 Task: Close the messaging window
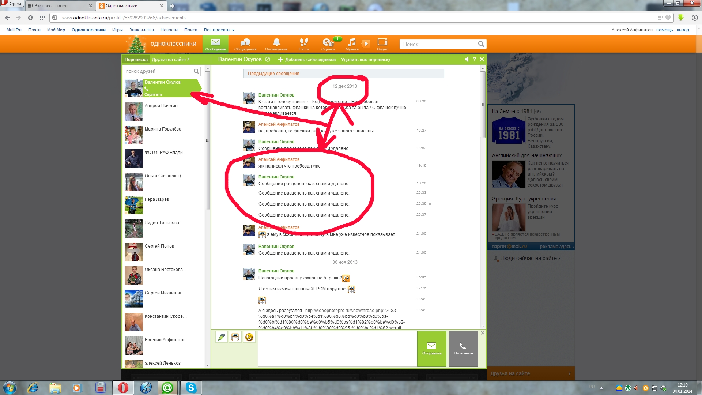[482, 59]
